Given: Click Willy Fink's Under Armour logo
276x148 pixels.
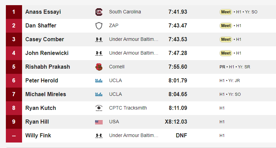Looking at the screenshot, I should pyautogui.click(x=99, y=136).
